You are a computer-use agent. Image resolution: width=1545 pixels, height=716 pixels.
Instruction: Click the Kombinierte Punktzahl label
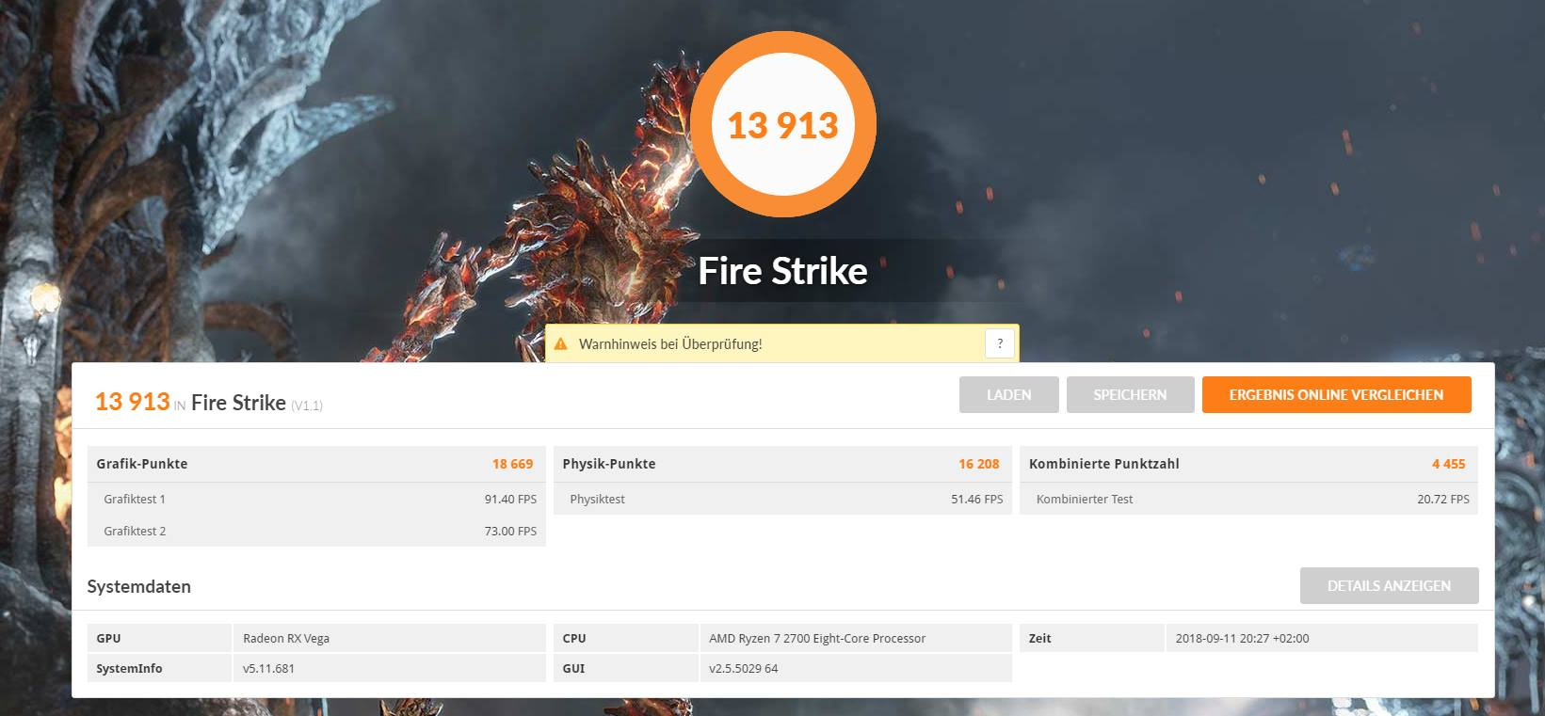[x=1104, y=464]
